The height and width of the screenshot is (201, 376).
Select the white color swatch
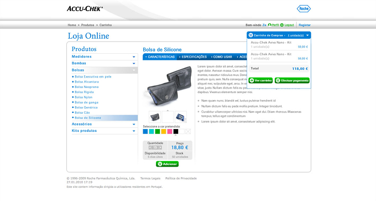(182, 131)
